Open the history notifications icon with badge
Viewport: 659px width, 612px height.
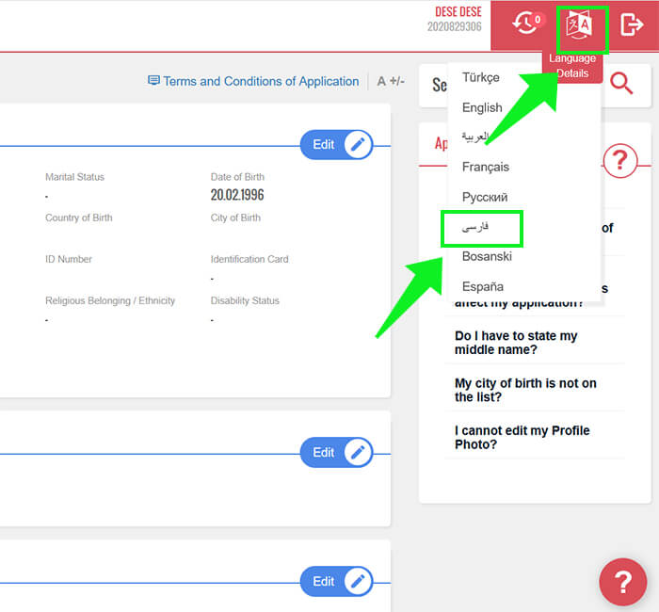tap(527, 24)
